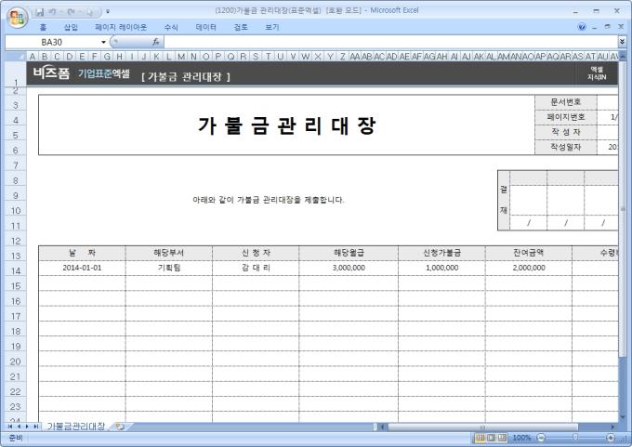Image resolution: width=632 pixels, height=447 pixels.
Task: Click the Select All corner of the grid
Action: pos(16,56)
